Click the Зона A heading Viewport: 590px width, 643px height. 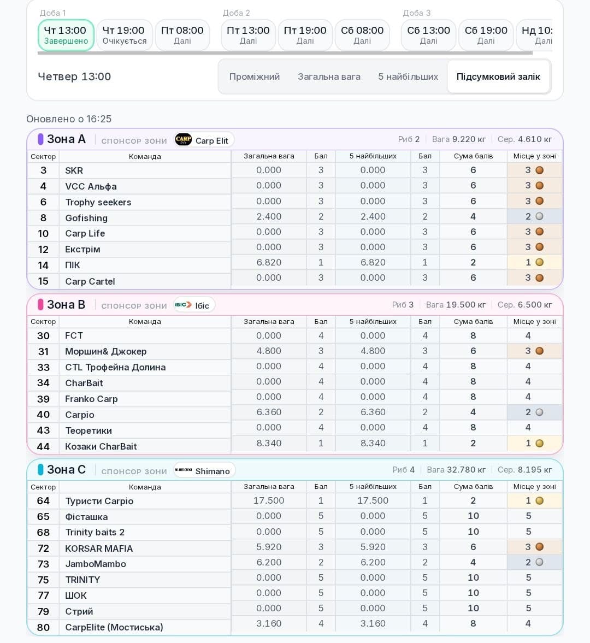(66, 139)
